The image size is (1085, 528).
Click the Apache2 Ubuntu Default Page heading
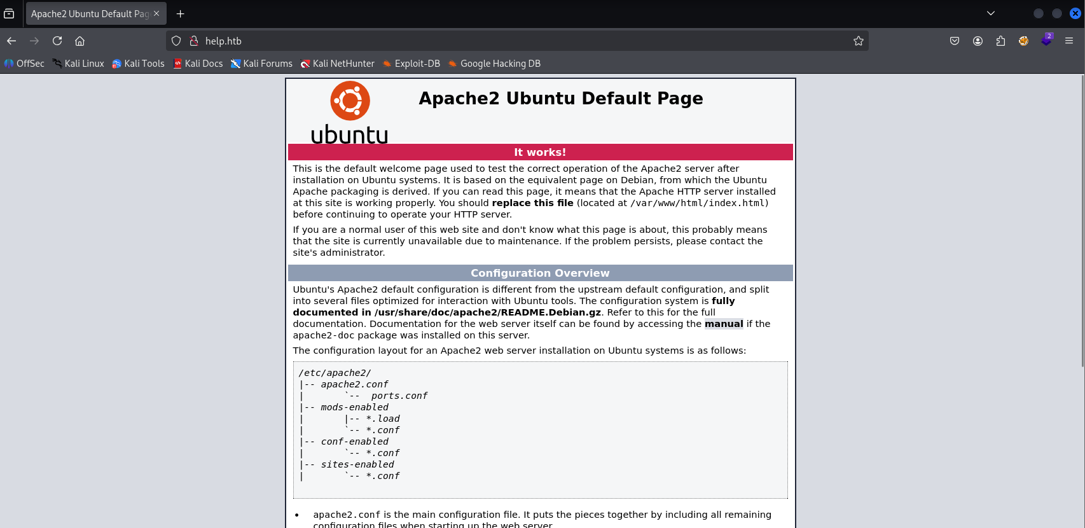pyautogui.click(x=560, y=98)
